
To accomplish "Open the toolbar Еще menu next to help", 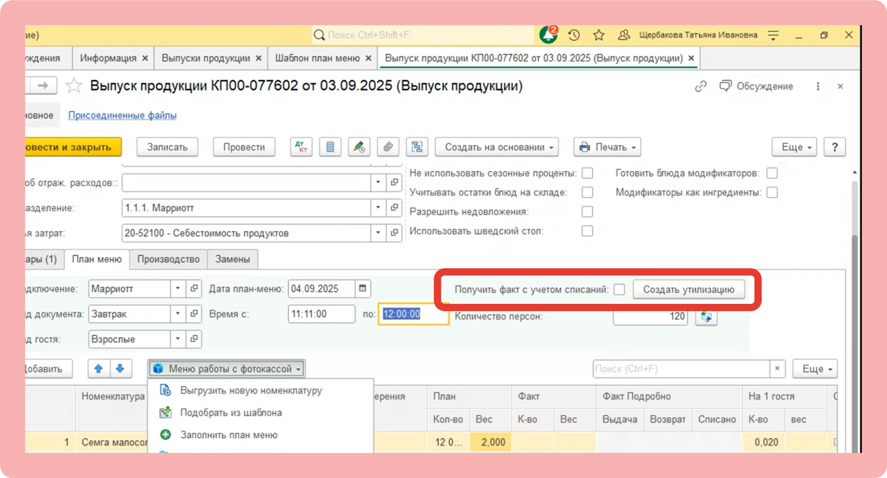I will point(794,147).
